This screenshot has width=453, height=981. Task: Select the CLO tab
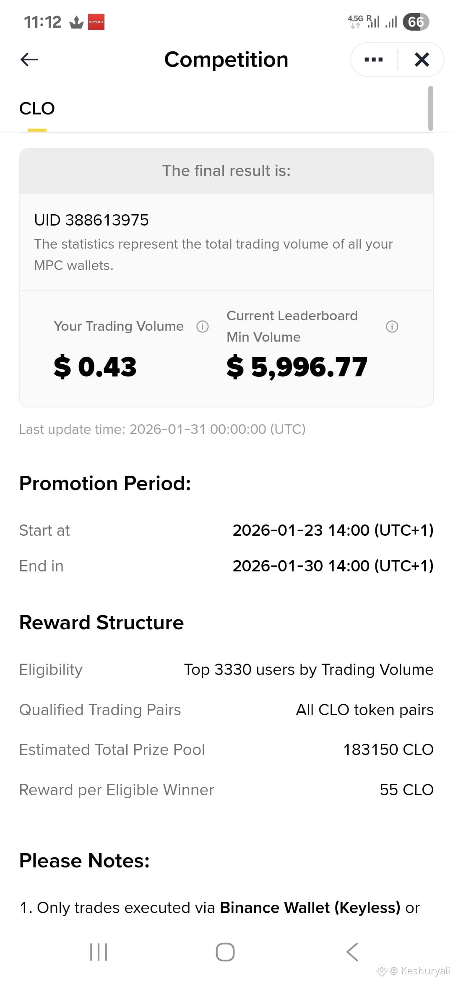[37, 109]
